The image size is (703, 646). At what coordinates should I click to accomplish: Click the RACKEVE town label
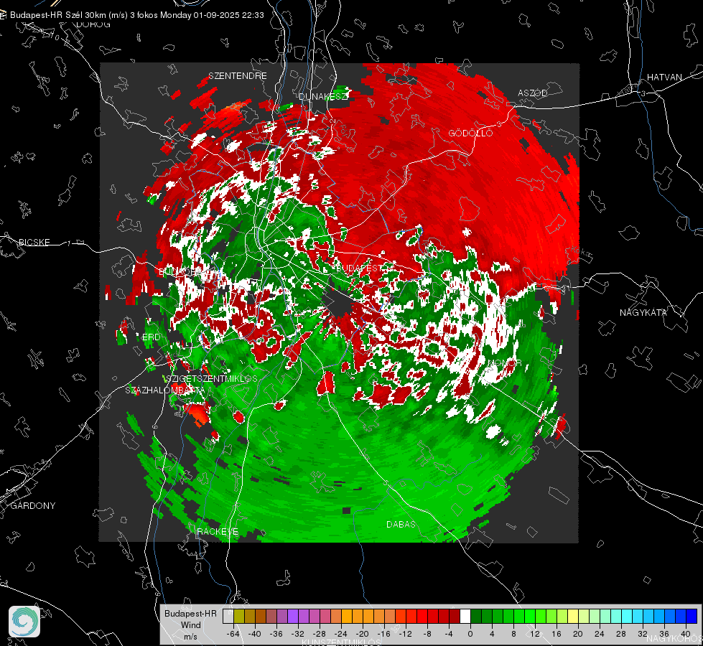[218, 531]
